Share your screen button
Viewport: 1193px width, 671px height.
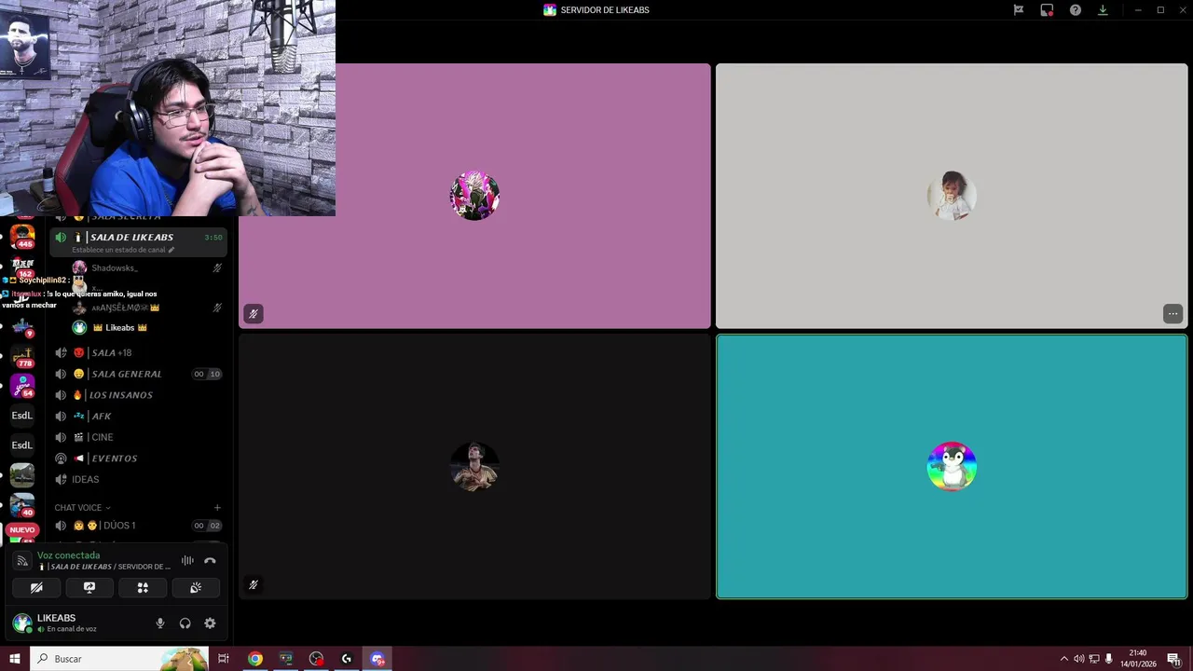[x=89, y=588]
